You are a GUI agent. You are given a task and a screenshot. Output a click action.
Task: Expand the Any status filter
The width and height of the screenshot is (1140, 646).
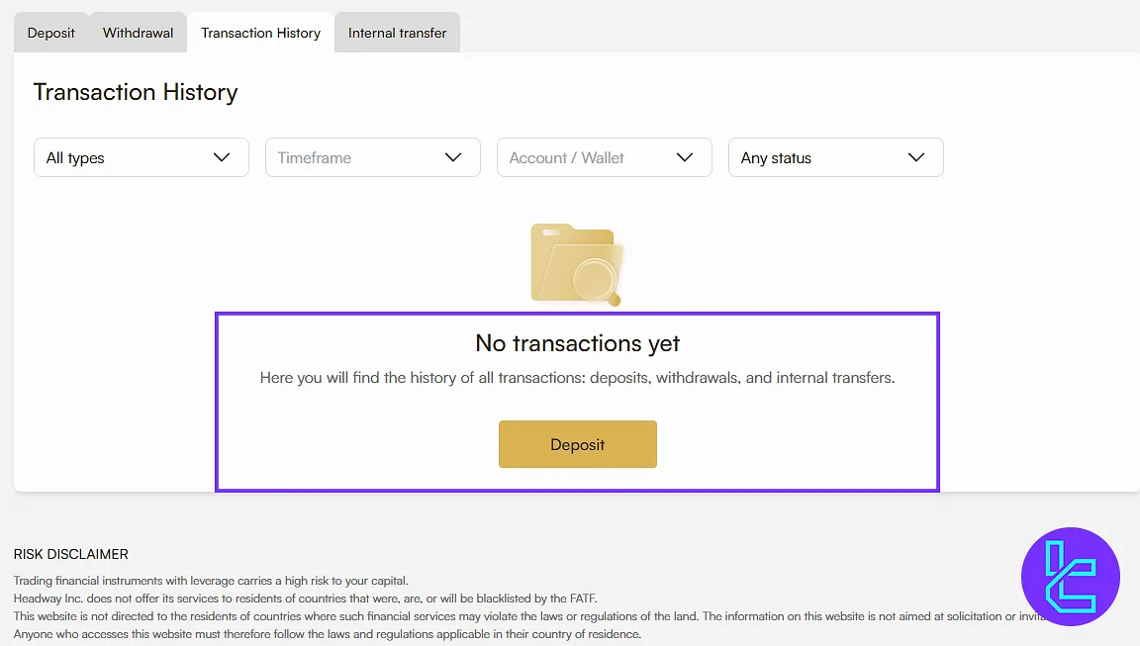point(835,157)
